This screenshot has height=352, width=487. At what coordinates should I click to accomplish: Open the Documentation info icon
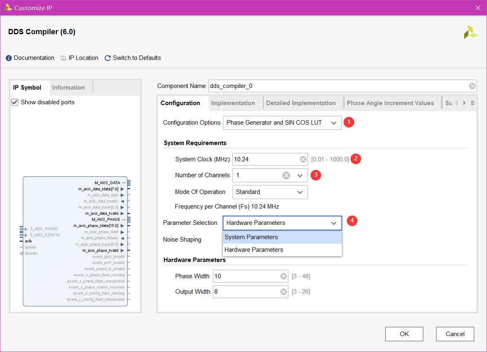click(x=9, y=58)
